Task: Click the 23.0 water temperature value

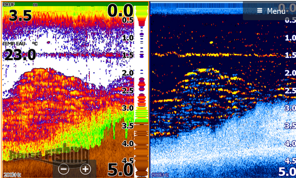Action: pyautogui.click(x=20, y=55)
